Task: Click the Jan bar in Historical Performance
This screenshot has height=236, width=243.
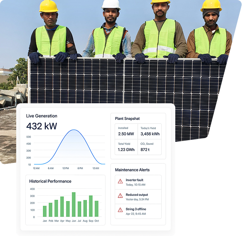Action: [44, 211]
